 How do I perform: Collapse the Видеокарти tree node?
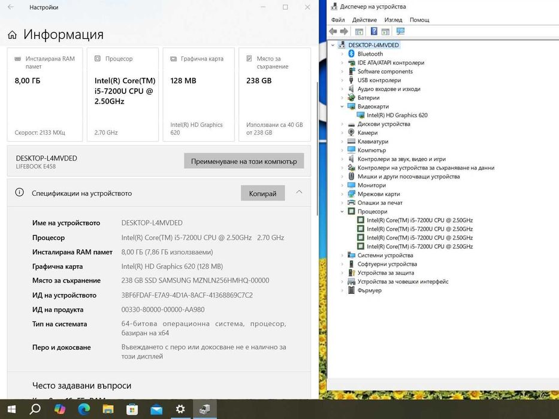pos(342,106)
